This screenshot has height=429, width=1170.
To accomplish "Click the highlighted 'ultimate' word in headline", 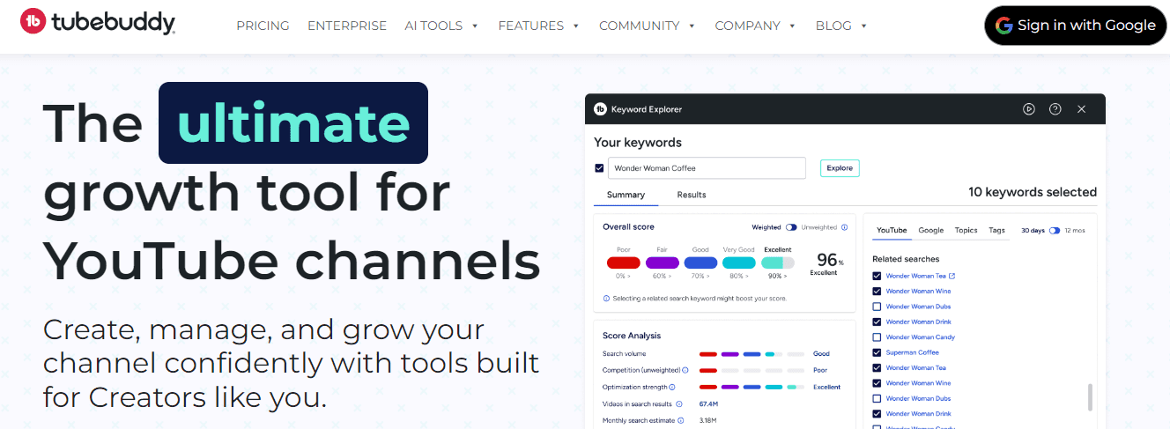I will pyautogui.click(x=293, y=122).
